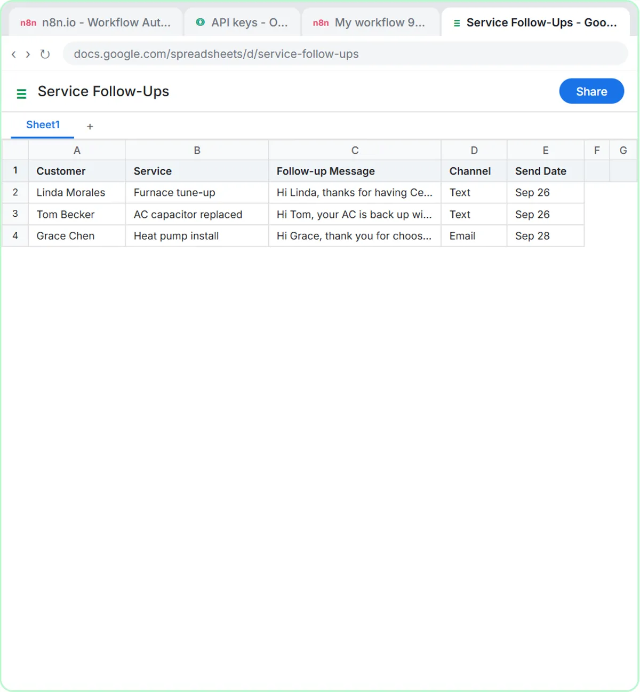640x692 pixels.
Task: Select the AC capacitor replaced cell
Action: [197, 214]
